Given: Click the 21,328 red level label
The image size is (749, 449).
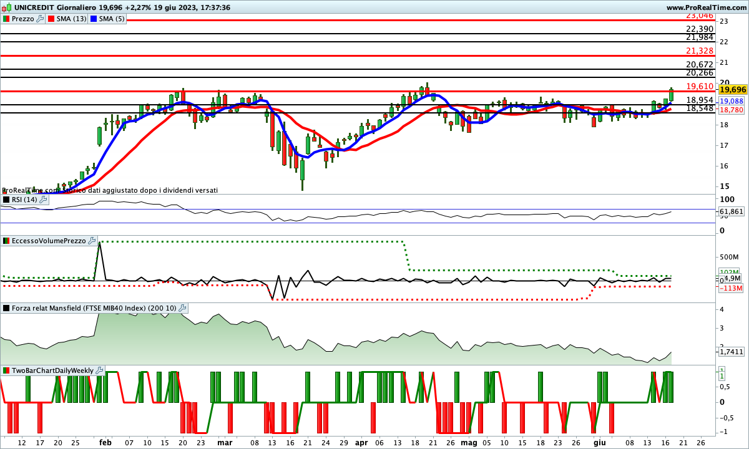Looking at the screenshot, I should tap(699, 51).
